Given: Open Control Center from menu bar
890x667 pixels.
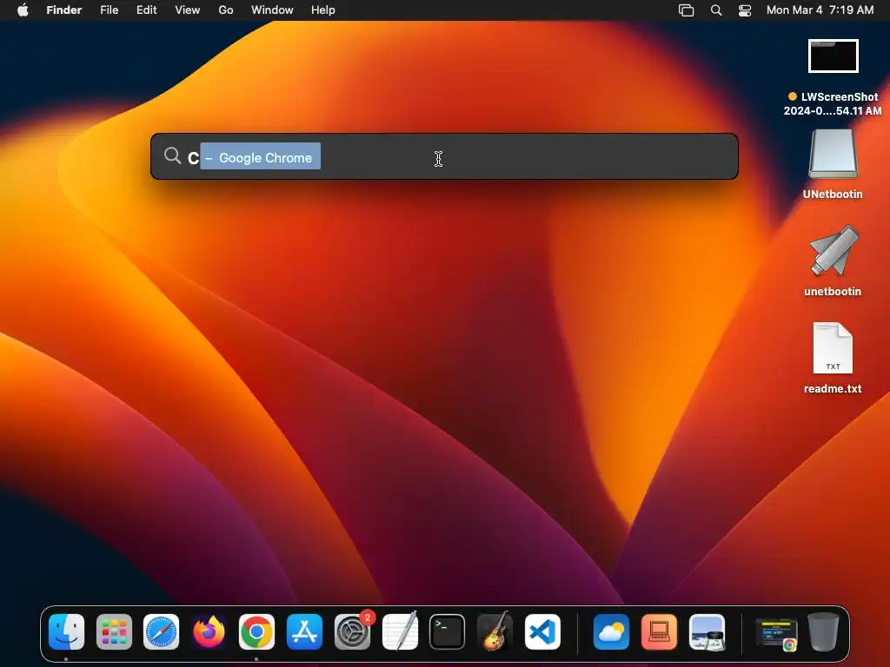Looking at the screenshot, I should coord(745,10).
